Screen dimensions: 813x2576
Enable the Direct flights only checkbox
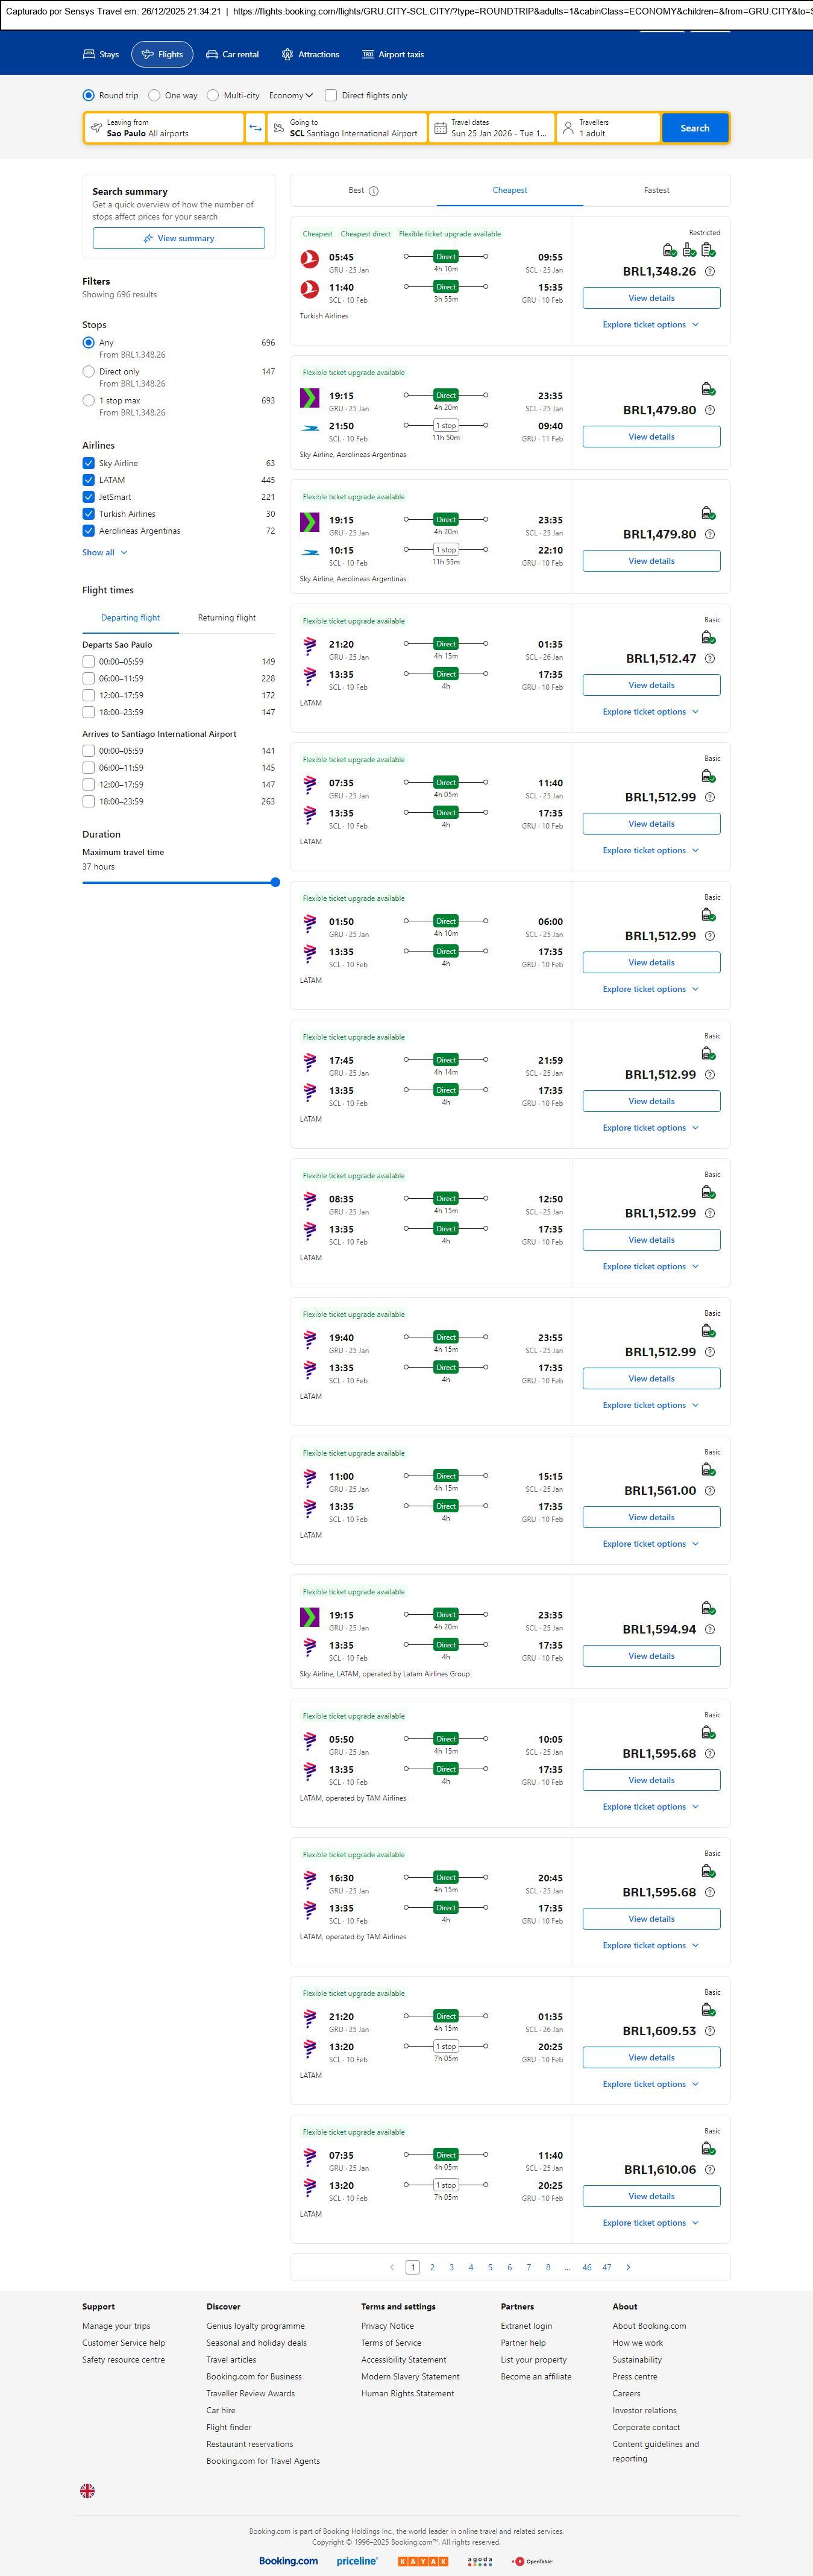click(x=331, y=96)
